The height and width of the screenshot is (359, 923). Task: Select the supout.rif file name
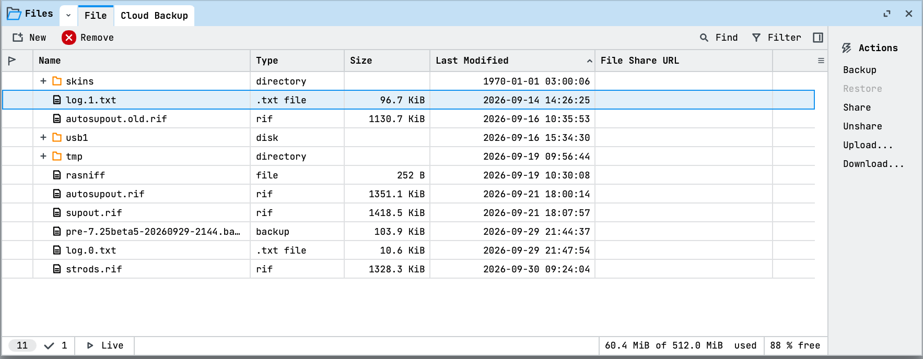(94, 213)
